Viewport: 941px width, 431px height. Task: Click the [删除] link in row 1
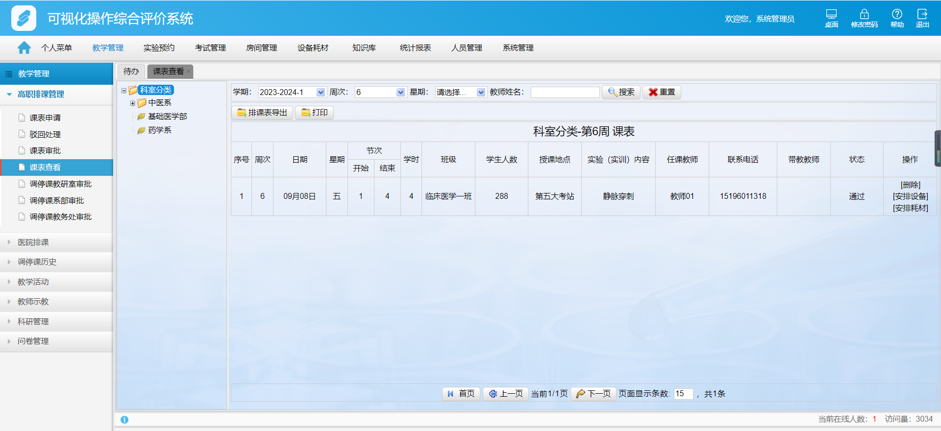[911, 185]
